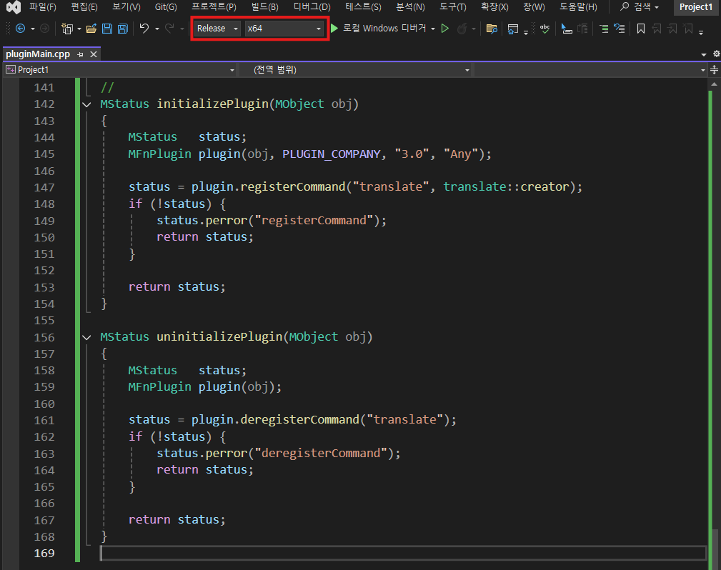The width and height of the screenshot is (721, 570).
Task: Undo the last edit
Action: (x=144, y=29)
